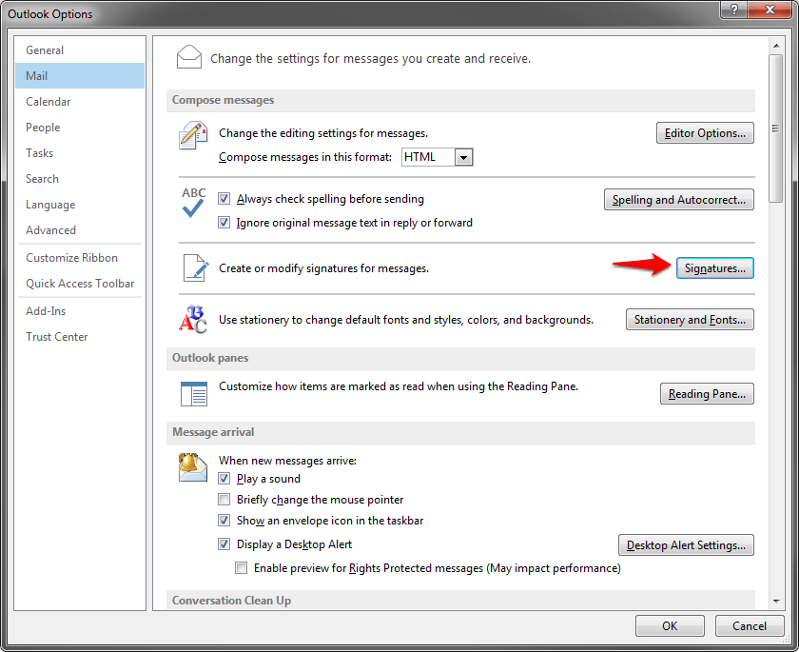Screen dimensions: 799x652
Task: Click the scrollbar up arrow
Action: 776,46
